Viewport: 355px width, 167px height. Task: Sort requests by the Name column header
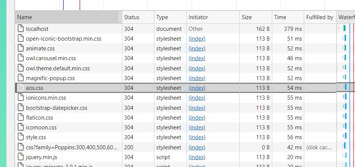pyautogui.click(x=69, y=17)
